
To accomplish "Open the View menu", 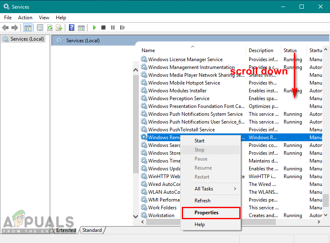I will tap(44, 18).
